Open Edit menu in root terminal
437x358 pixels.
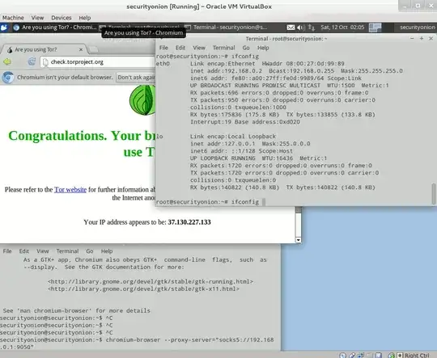point(180,48)
